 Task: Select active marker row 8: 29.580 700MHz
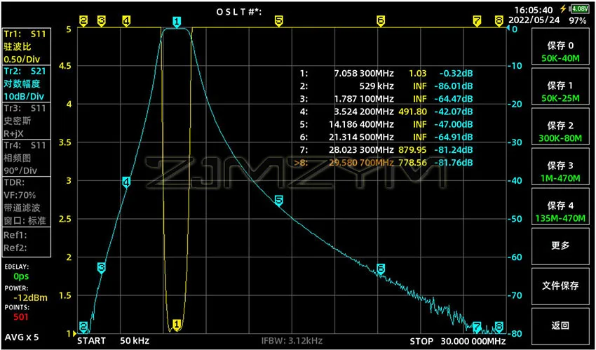(x=384, y=163)
